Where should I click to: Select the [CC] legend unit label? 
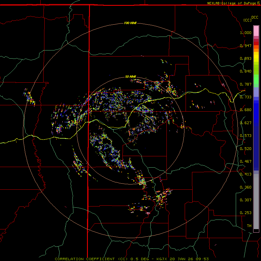click(x=248, y=20)
